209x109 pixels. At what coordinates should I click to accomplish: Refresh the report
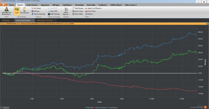(x=89, y=14)
